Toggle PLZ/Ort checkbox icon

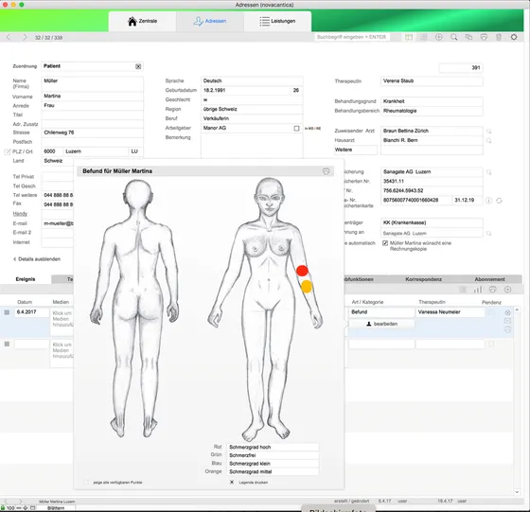point(8,151)
